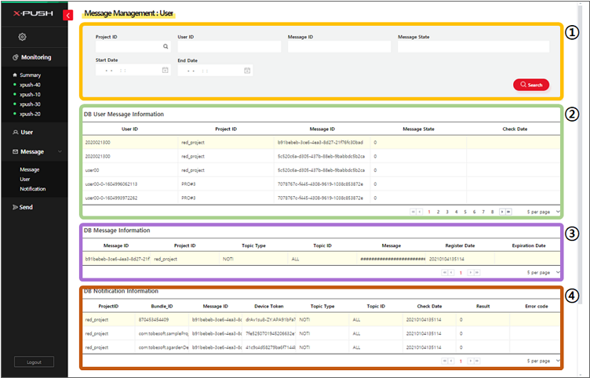This screenshot has width=590, height=378.
Task: Focus the Message ID input field
Action: (x=339, y=46)
